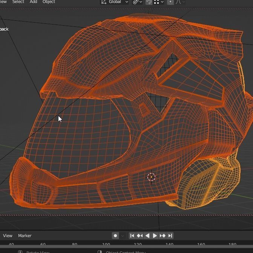253x253 pixels.
Task: Toggle proportional editing
Action: point(170,2)
